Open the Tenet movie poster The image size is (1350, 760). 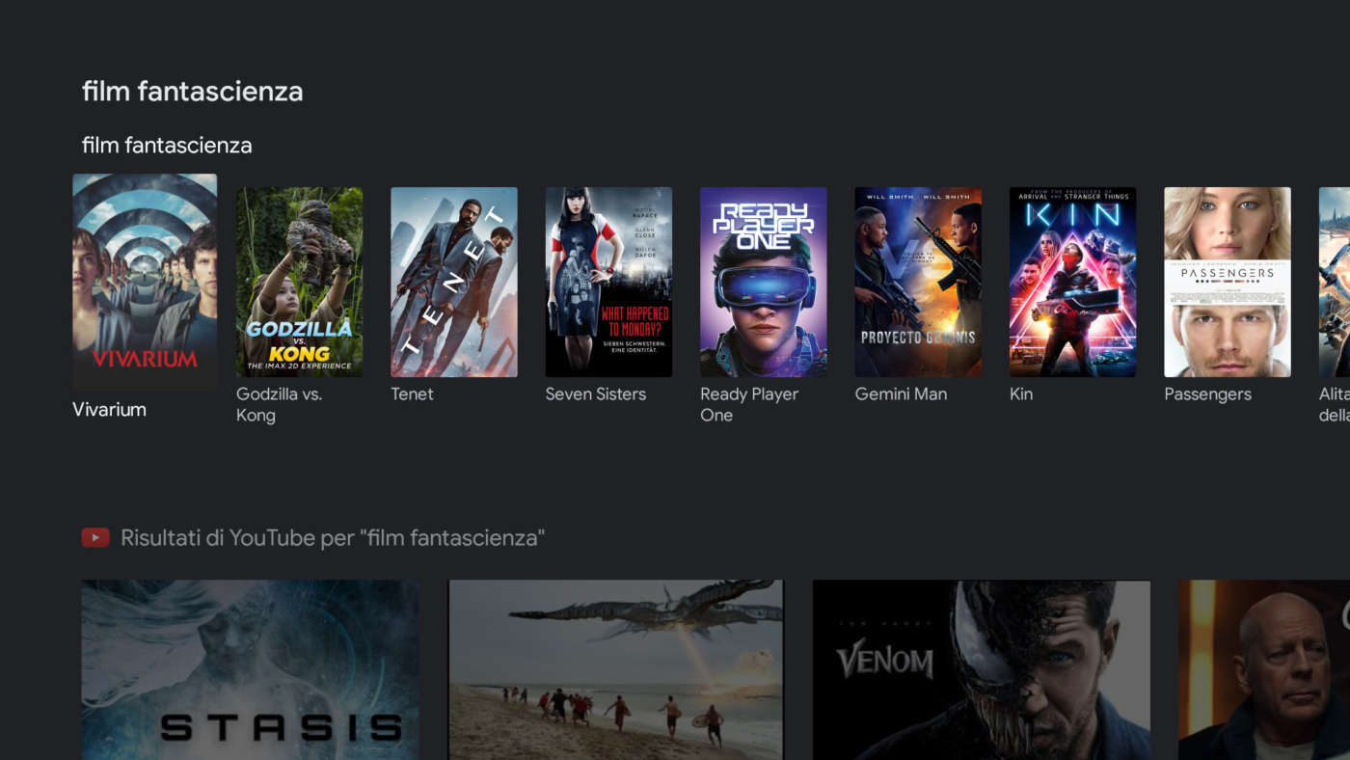tap(454, 282)
